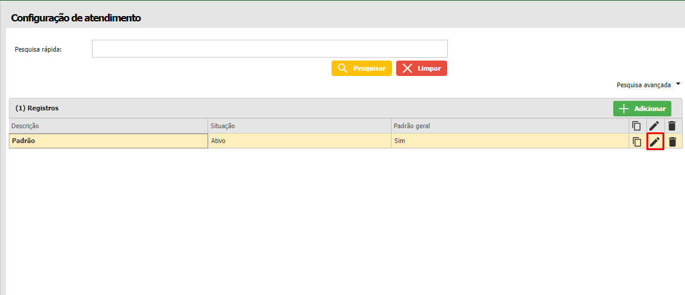Focus the Pesquisa rápida input field
The width and height of the screenshot is (685, 295).
(x=269, y=49)
